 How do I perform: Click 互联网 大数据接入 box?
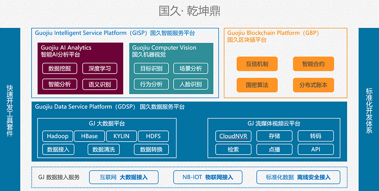pos(124,177)
